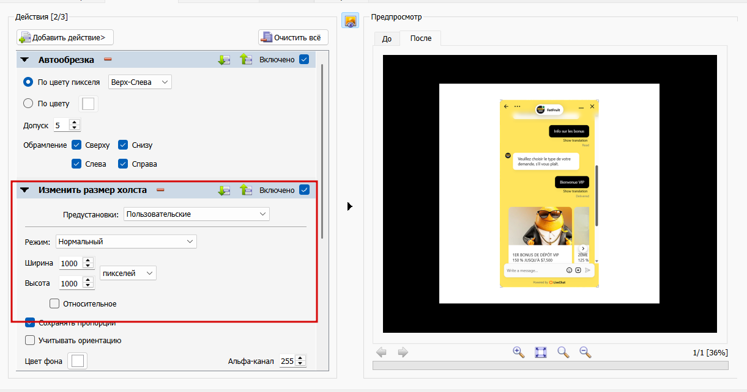Show preview at actual size
This screenshot has height=392, width=747.
[x=563, y=352]
